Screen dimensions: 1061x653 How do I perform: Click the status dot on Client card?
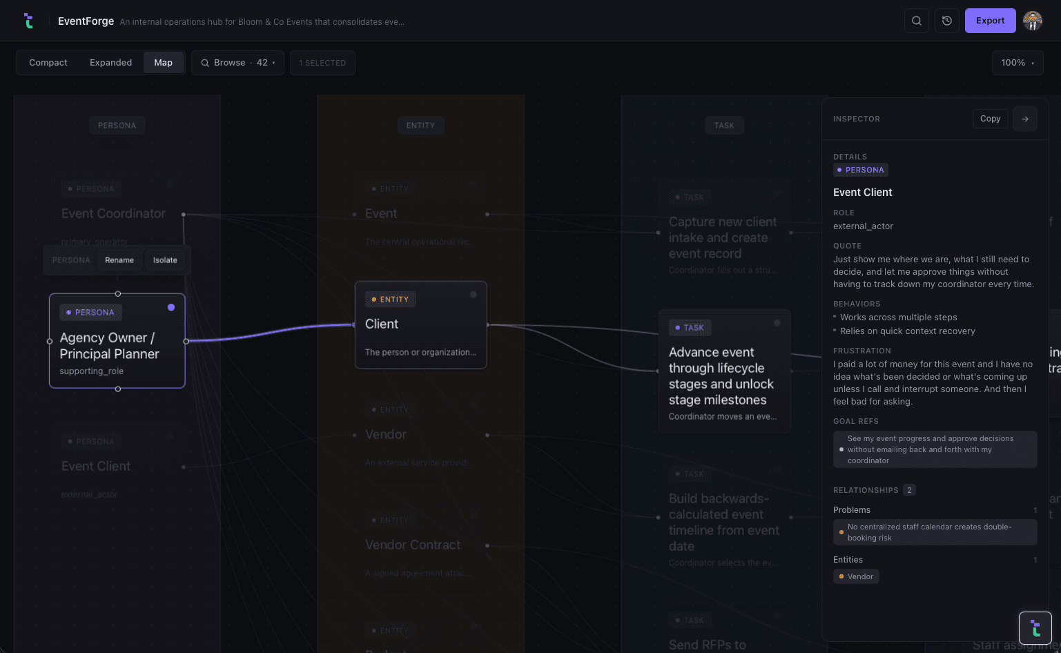coord(474,295)
